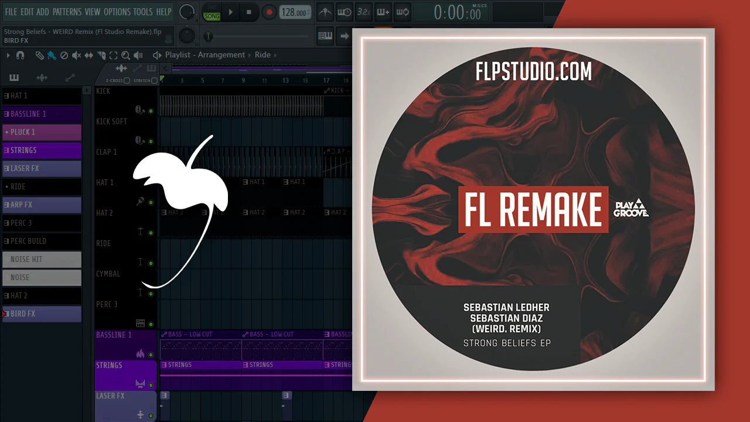
Task: Show patterns in picker via piano icon
Action: coord(14,77)
